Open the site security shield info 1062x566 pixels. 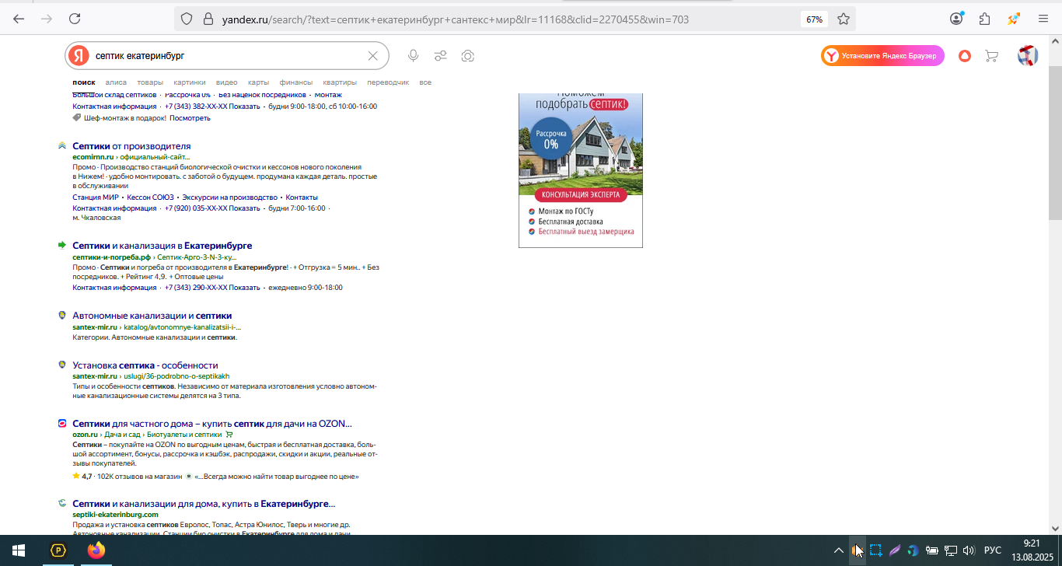(187, 19)
